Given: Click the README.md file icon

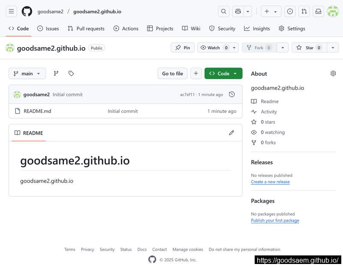Looking at the screenshot, I should pyautogui.click(x=17, y=111).
